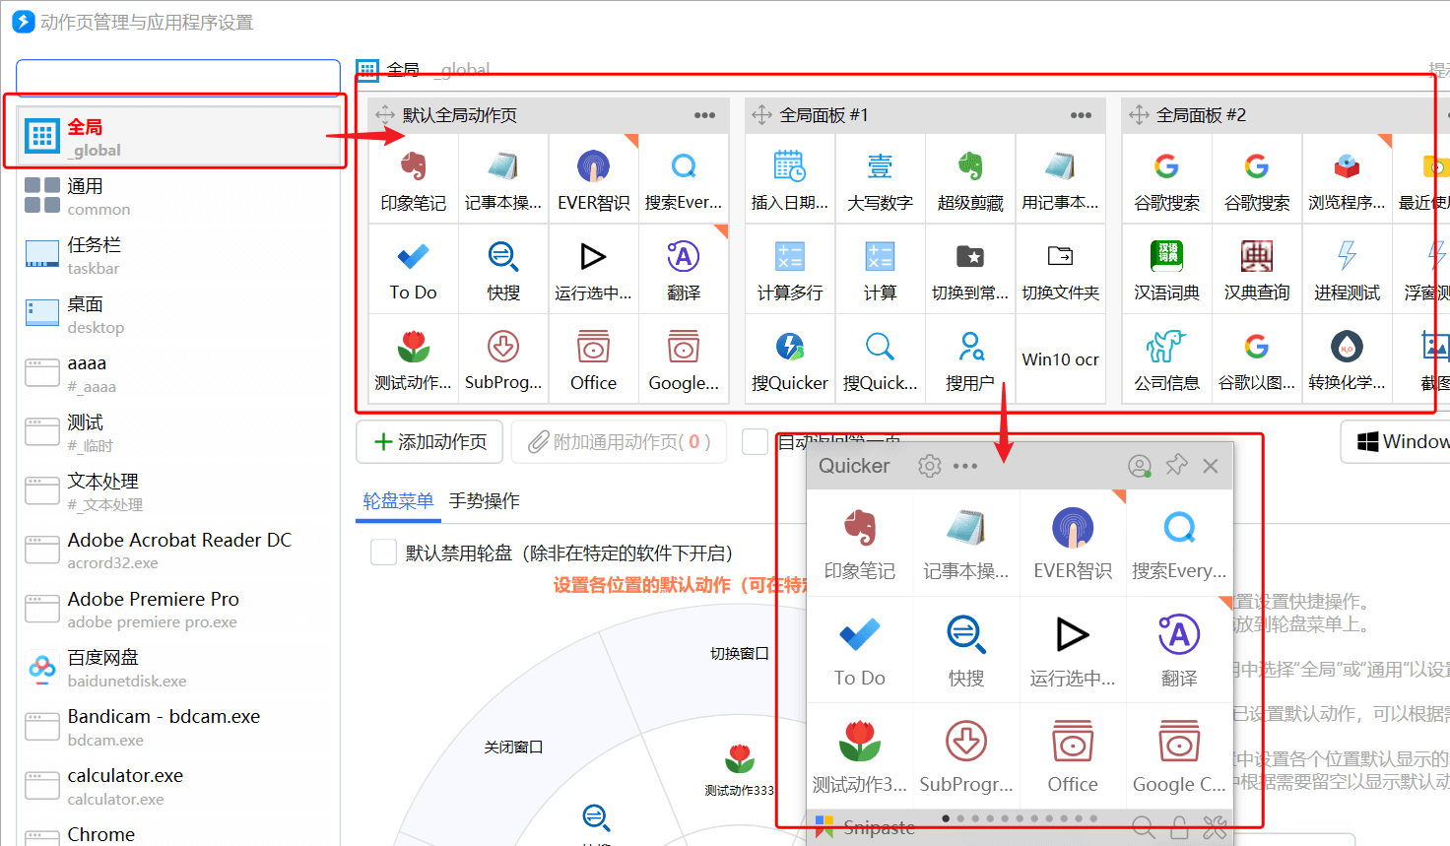Open 印象笔记 in 默认全局动作页 grid
The width and height of the screenshot is (1450, 846).
[413, 179]
